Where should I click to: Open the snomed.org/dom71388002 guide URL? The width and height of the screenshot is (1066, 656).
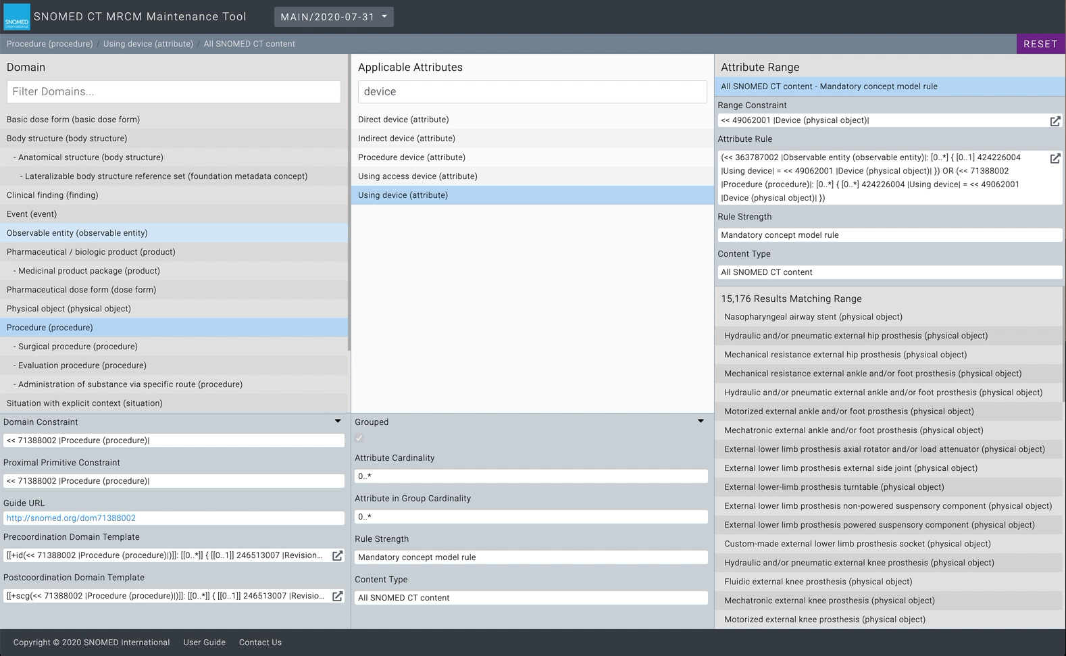(71, 518)
